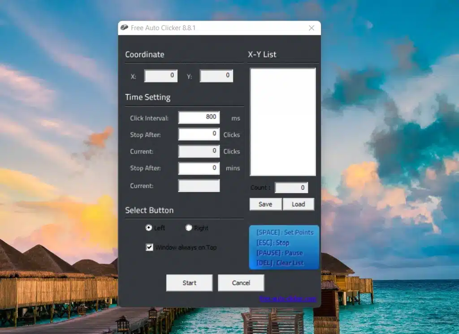Click the [PAUSE] : Pause hint text
This screenshot has width=459, height=334.
pos(280,253)
